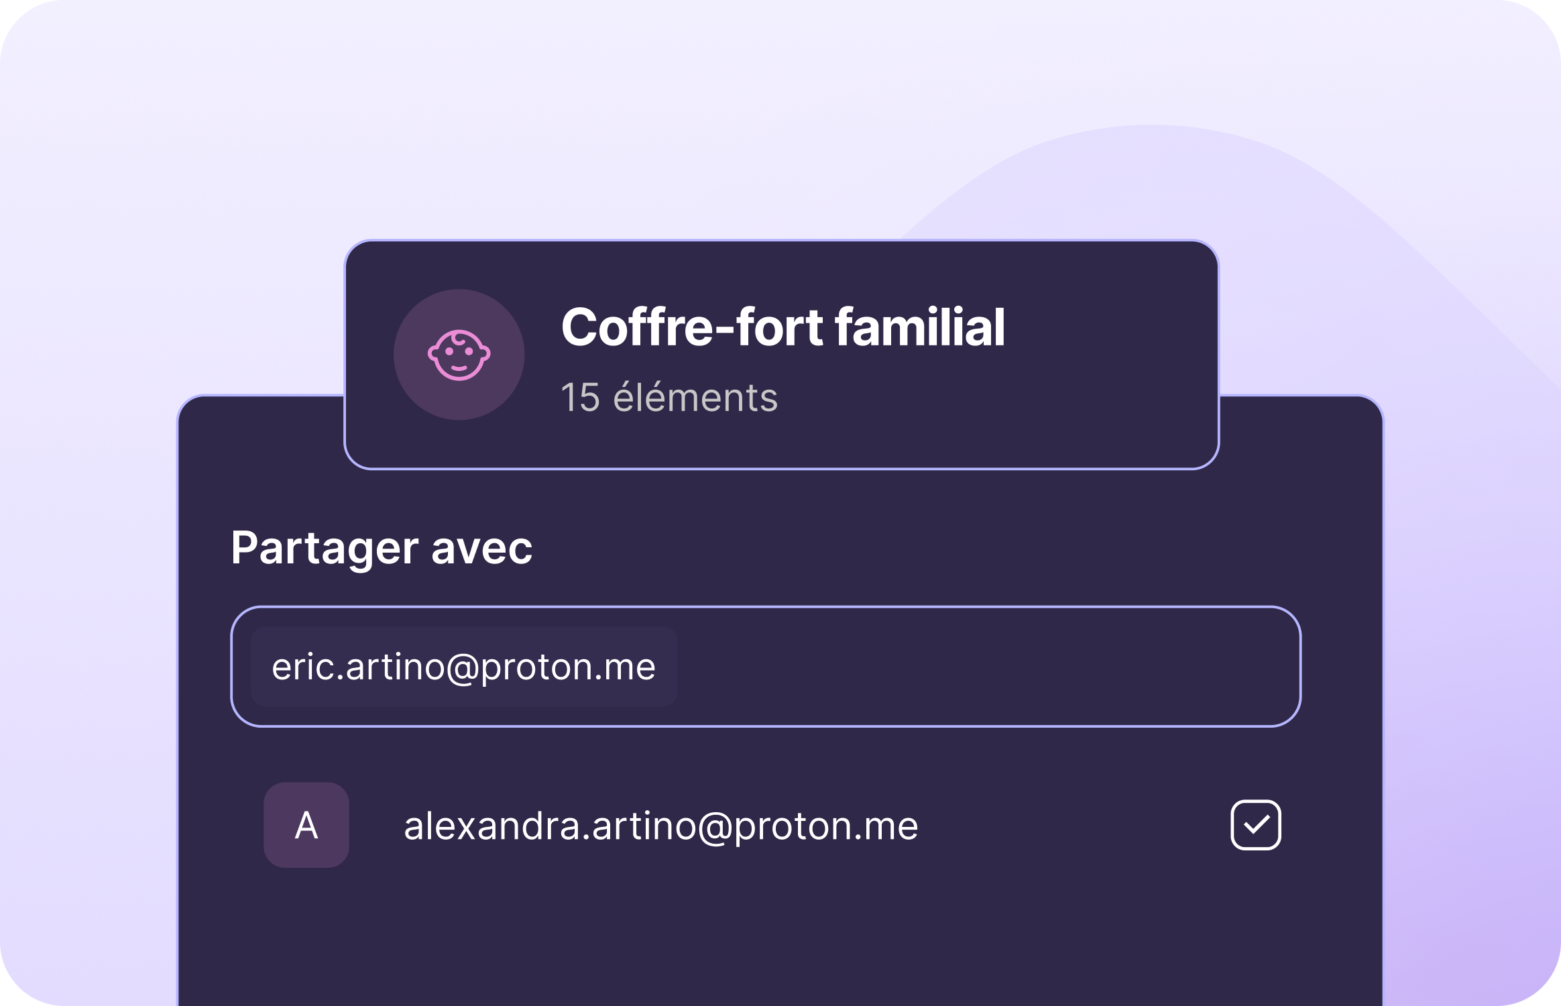
Task: Click the "Coffre-fort" word in the card header
Action: click(692, 327)
